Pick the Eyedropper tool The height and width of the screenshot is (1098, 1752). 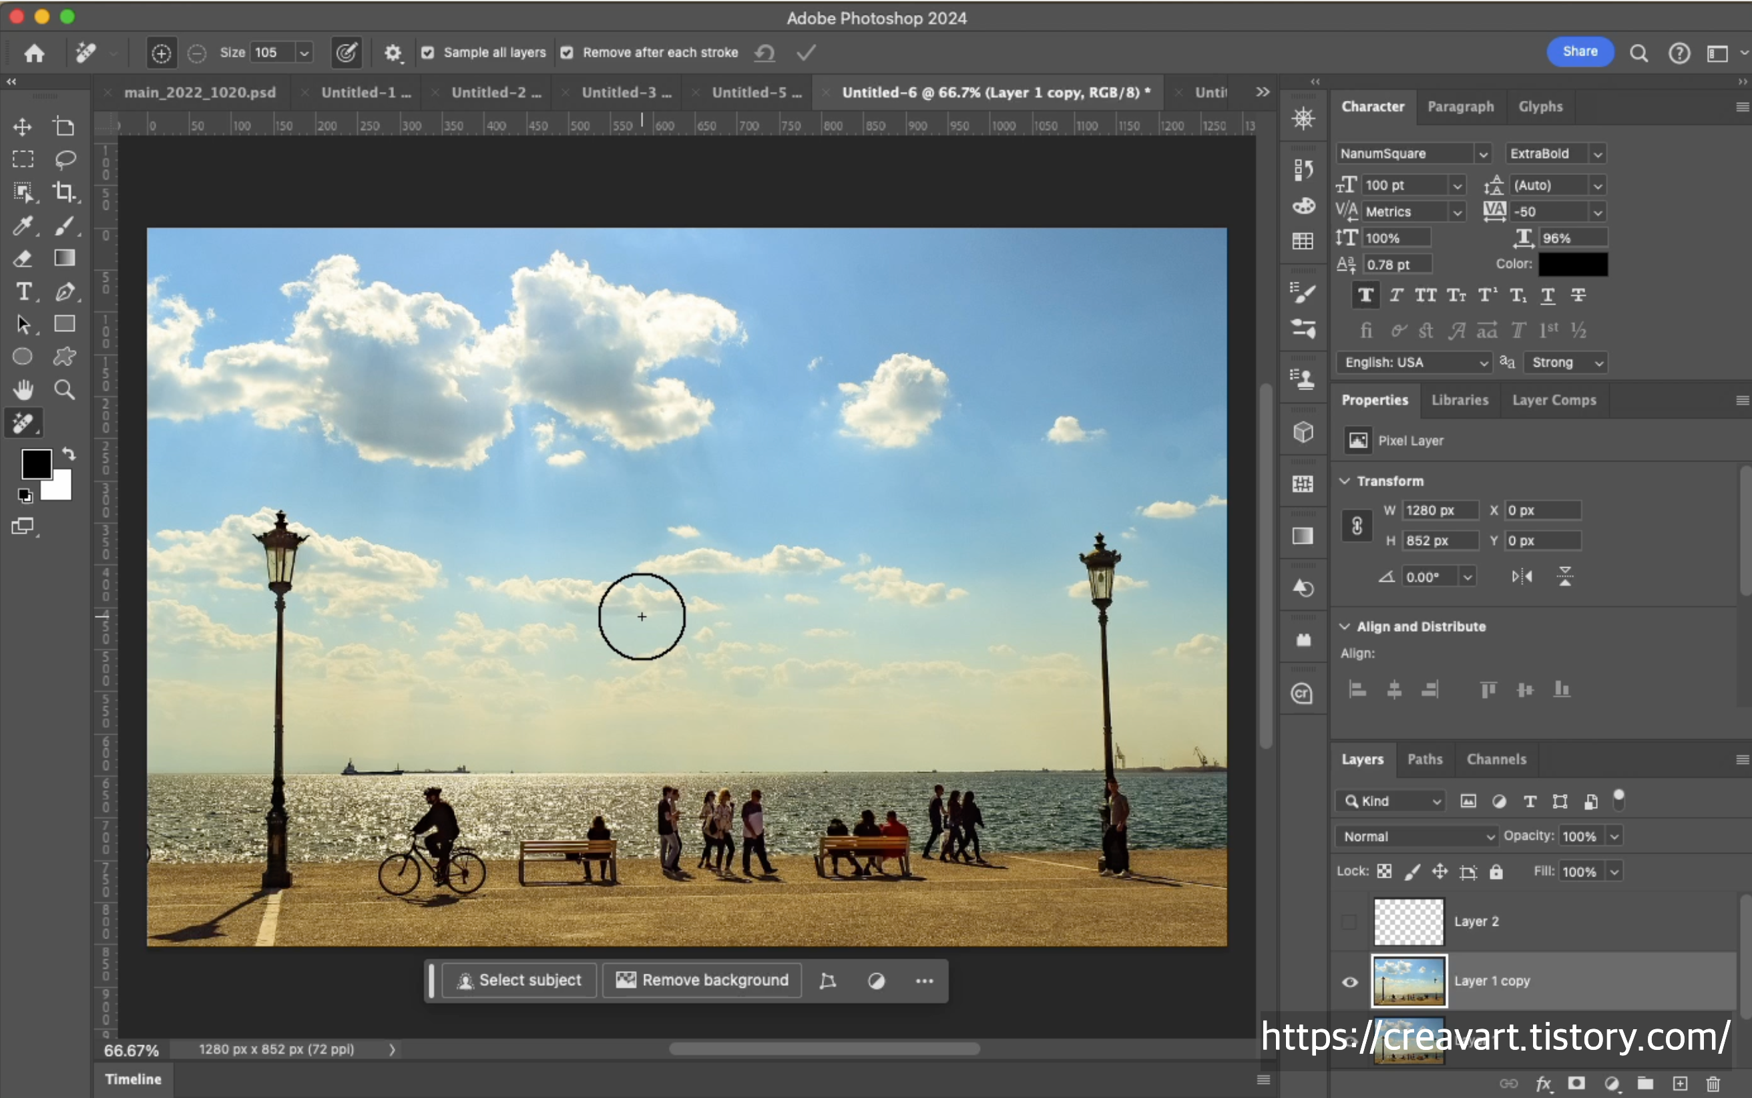(23, 226)
